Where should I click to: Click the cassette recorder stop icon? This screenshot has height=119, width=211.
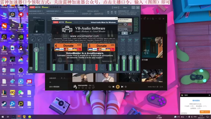click(124, 33)
